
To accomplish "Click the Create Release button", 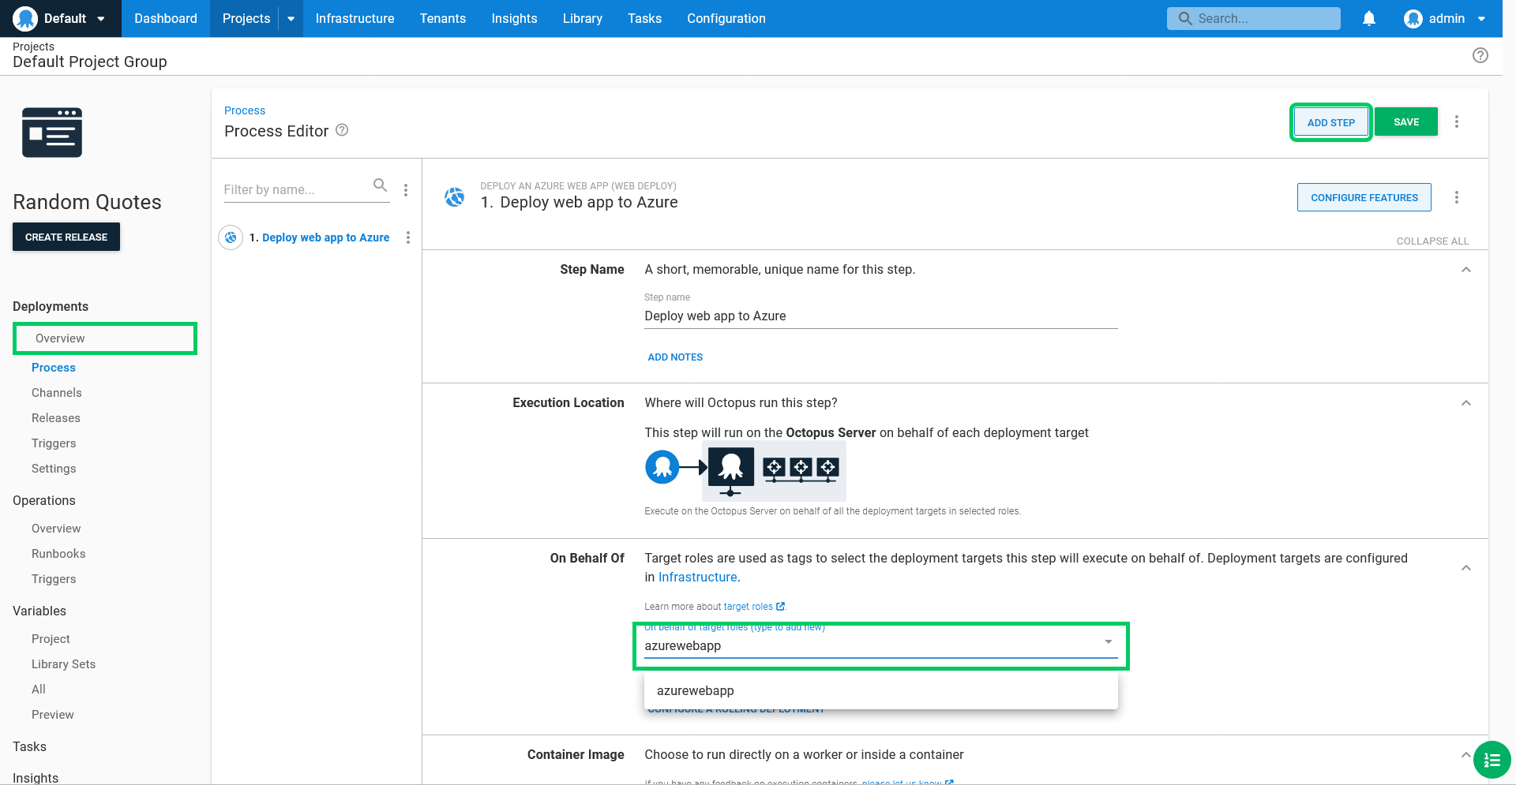I will pos(66,237).
